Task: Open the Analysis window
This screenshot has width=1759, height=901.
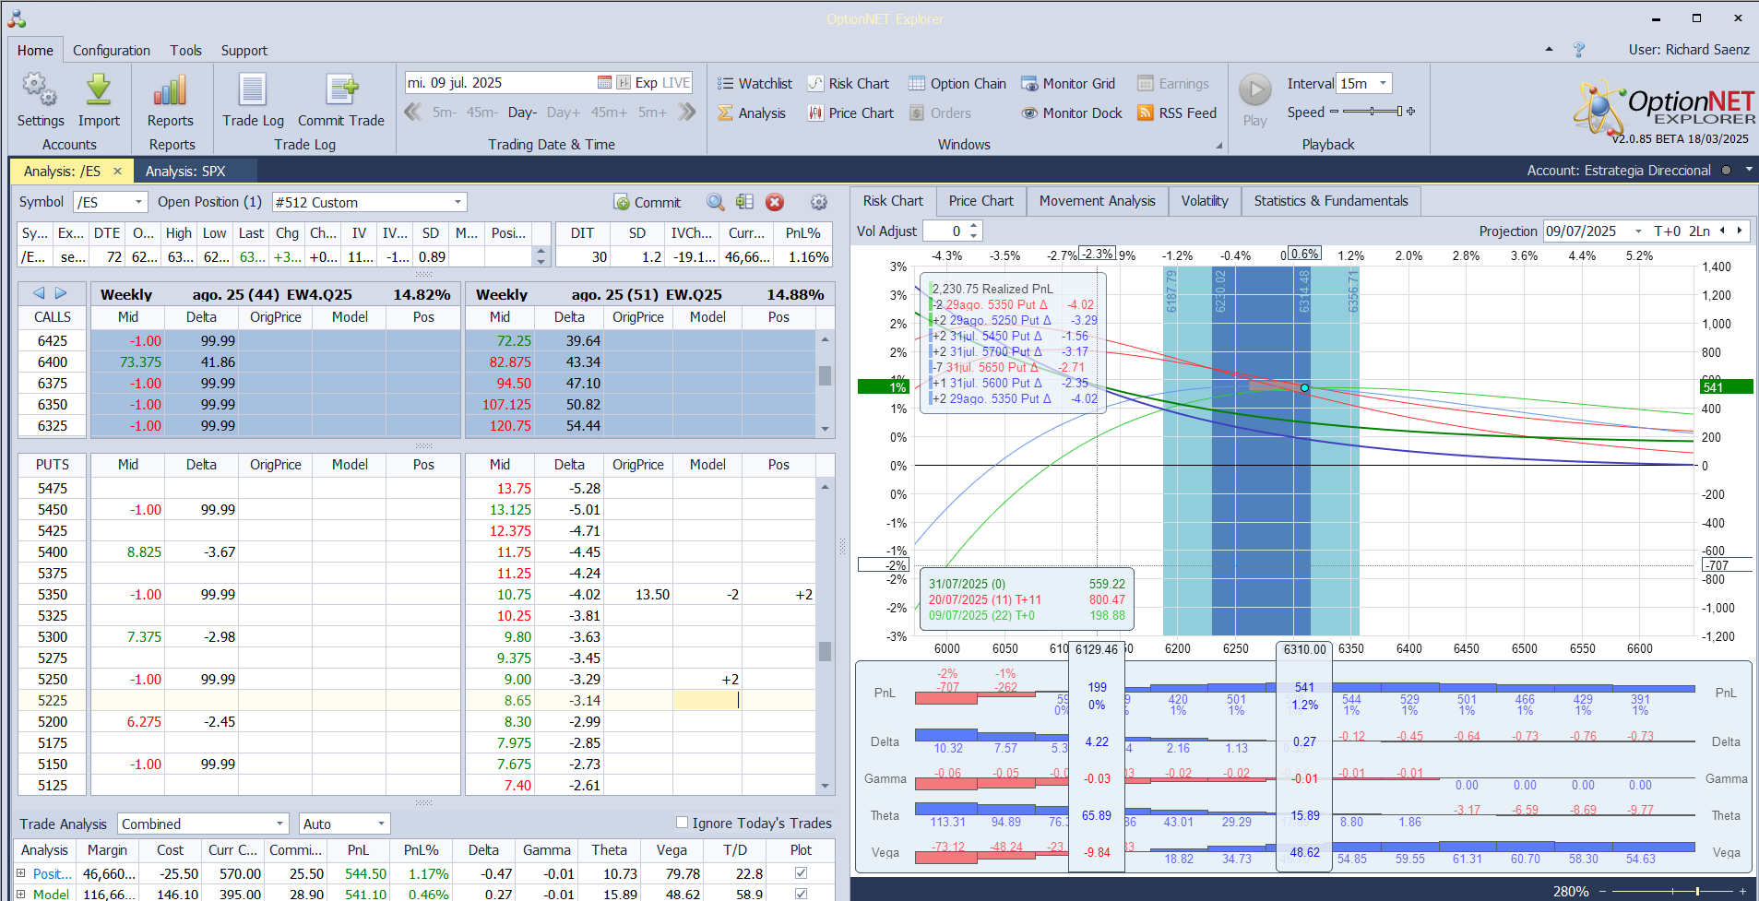Action: (x=752, y=113)
